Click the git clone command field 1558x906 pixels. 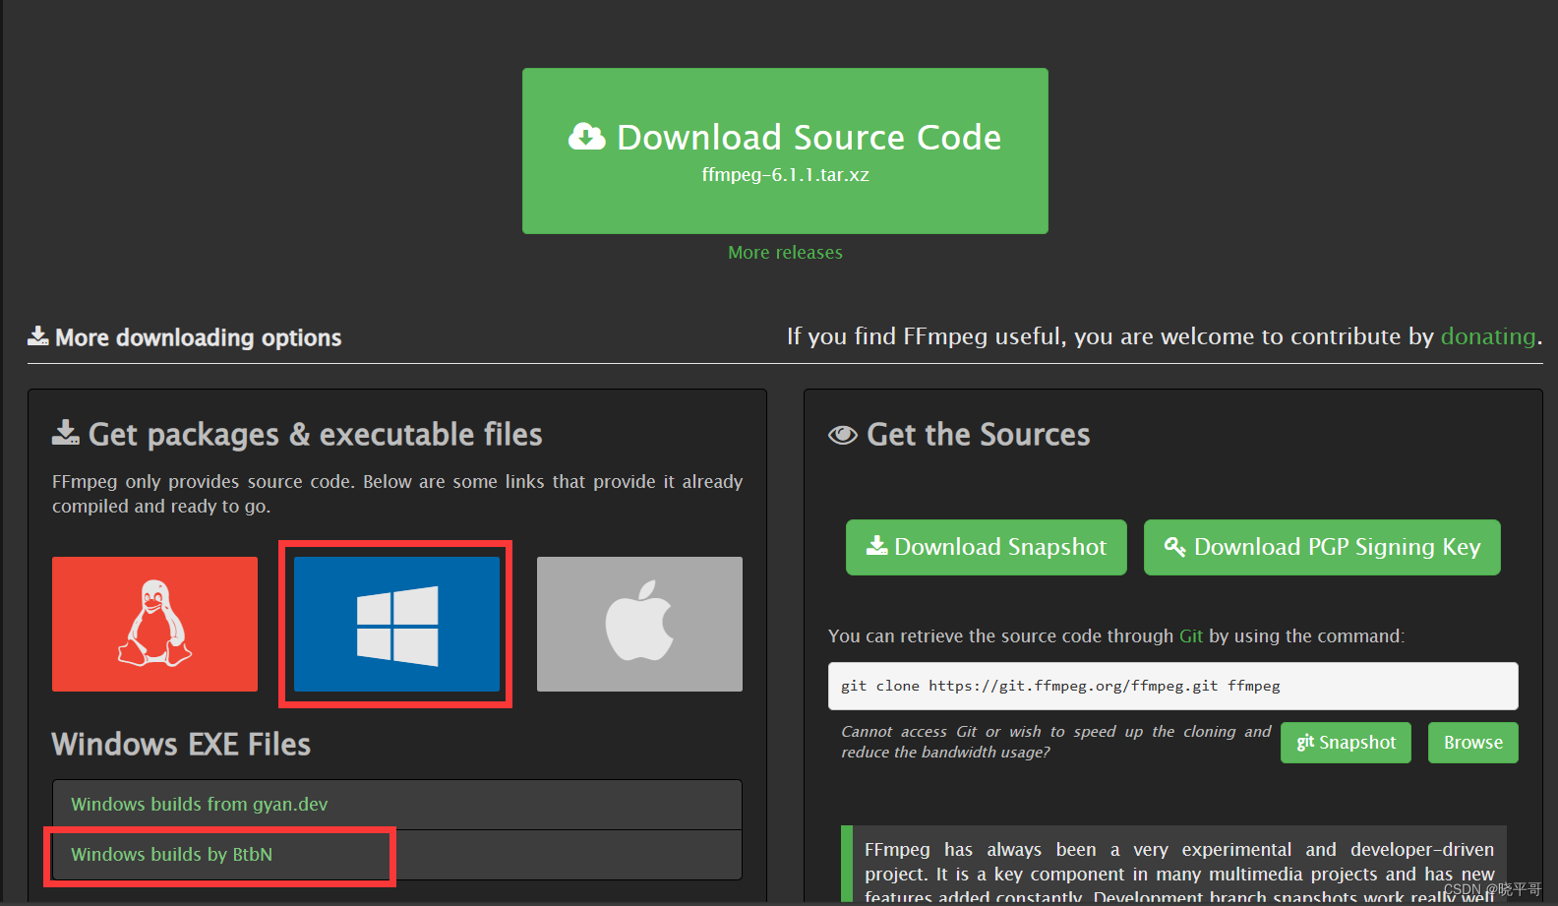[1172, 686]
